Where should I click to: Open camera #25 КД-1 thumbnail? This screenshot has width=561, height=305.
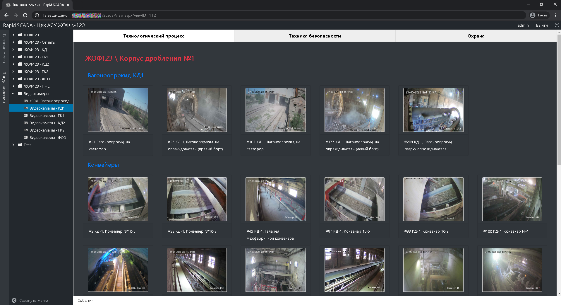pyautogui.click(x=197, y=110)
